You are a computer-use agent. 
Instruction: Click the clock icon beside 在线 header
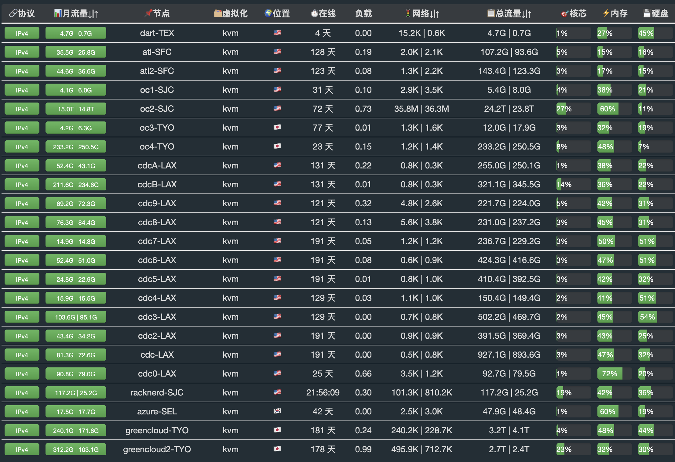pos(314,14)
